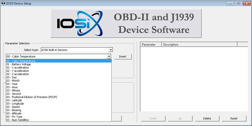This screenshot has height=126, width=252.
Task: Choose 03 - Hour parameter
Action: coord(59,87)
